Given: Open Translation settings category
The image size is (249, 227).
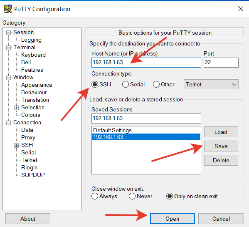Looking at the screenshot, I should click(35, 100).
